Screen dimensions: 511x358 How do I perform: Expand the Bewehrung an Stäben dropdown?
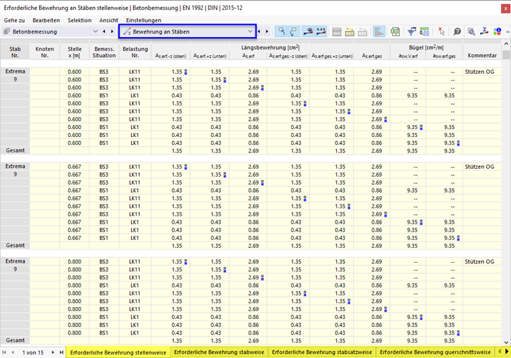[x=250, y=32]
